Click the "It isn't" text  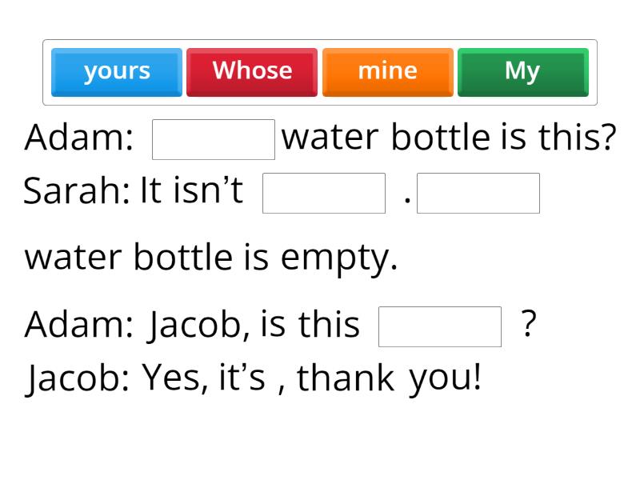pos(191,192)
